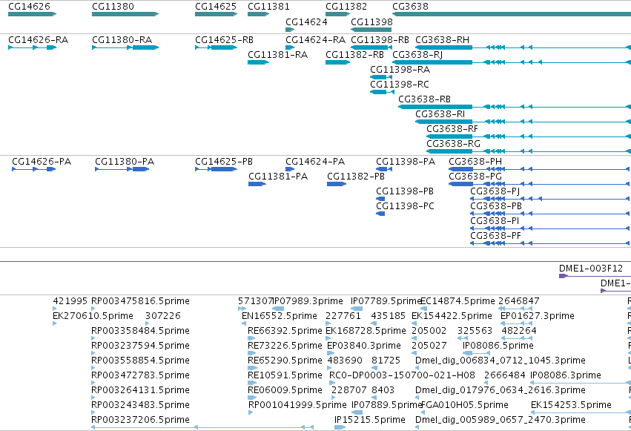
Task: Select transcript CG11382-RB
Action: (337, 62)
